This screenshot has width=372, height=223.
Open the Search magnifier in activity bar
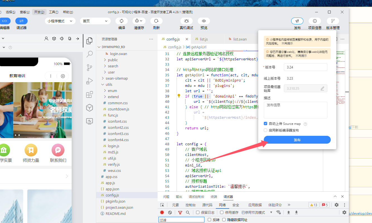[x=90, y=54]
